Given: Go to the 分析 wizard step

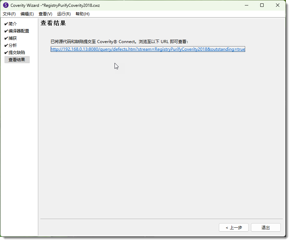Looking at the screenshot, I should [12, 45].
